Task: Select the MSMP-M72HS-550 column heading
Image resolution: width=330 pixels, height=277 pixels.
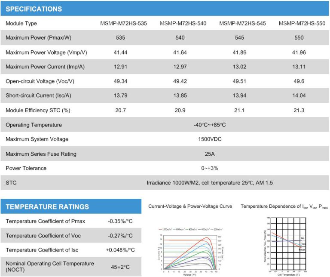Action: pyautogui.click(x=299, y=23)
